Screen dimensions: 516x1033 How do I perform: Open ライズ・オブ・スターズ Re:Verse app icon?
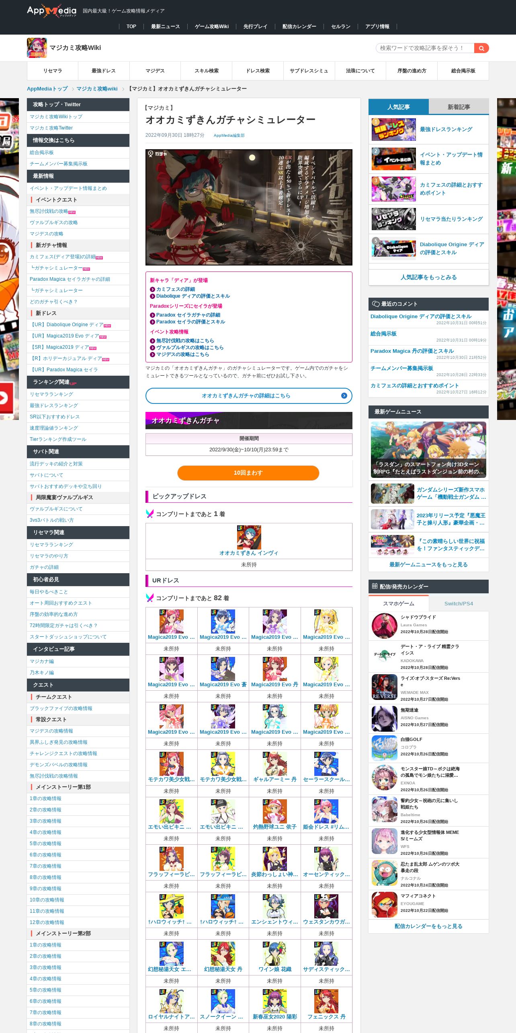tap(384, 687)
